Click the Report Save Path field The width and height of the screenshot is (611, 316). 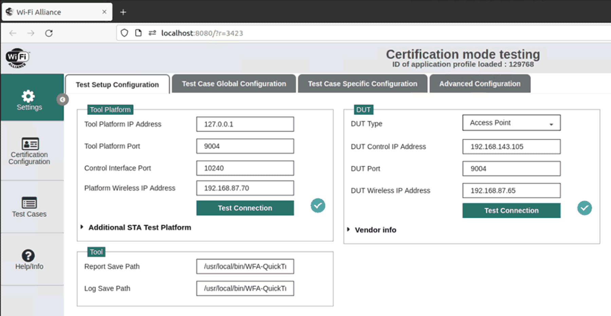point(245,266)
